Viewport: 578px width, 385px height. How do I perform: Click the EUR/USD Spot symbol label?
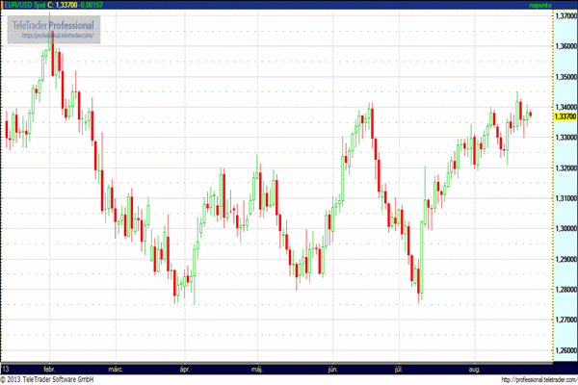[x=24, y=5]
